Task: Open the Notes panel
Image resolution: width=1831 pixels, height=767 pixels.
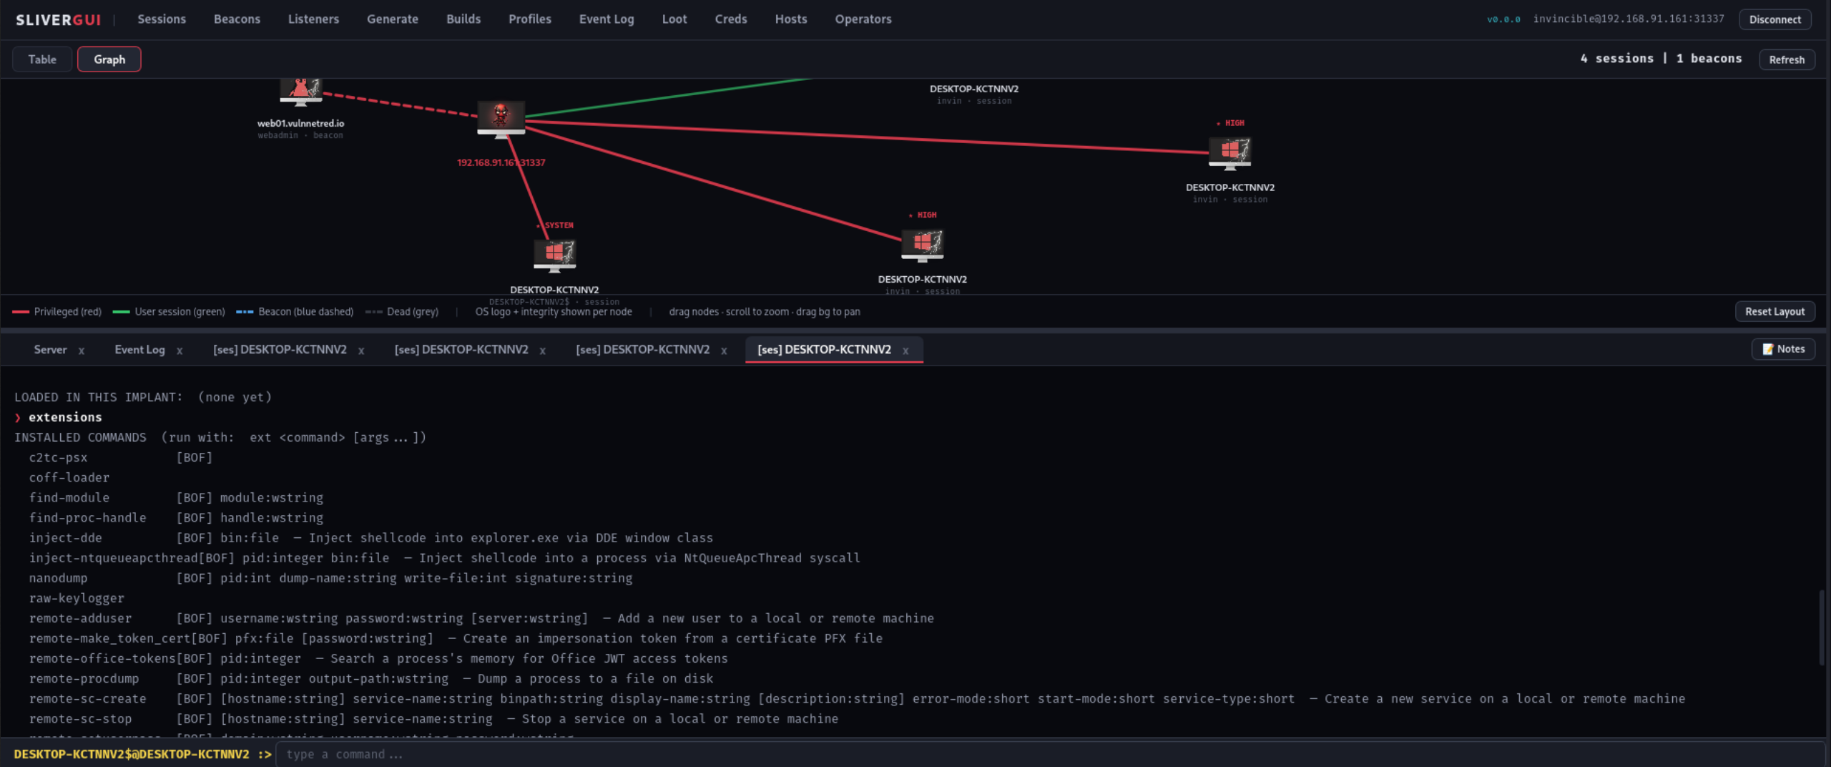Action: [1782, 349]
